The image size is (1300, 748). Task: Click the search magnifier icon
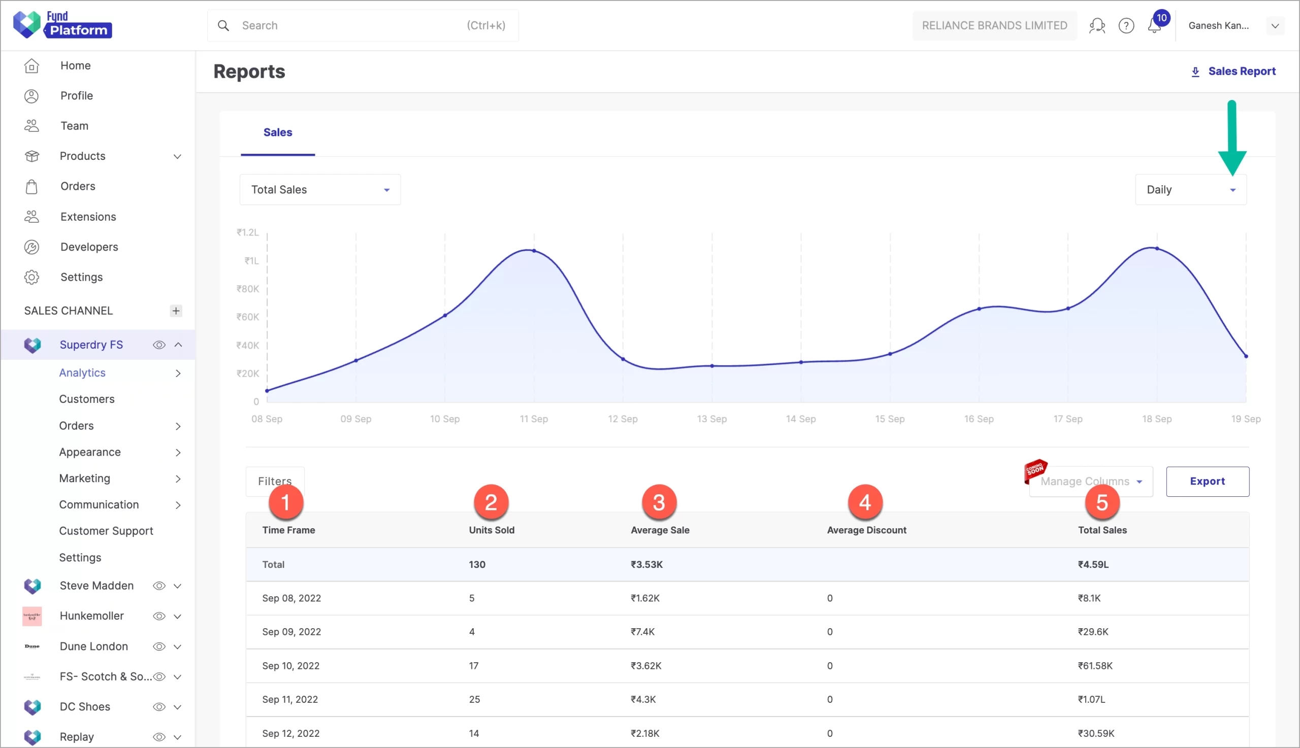coord(223,26)
